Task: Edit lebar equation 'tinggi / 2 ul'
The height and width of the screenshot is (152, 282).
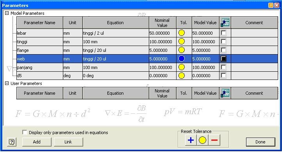Action: 116,33
